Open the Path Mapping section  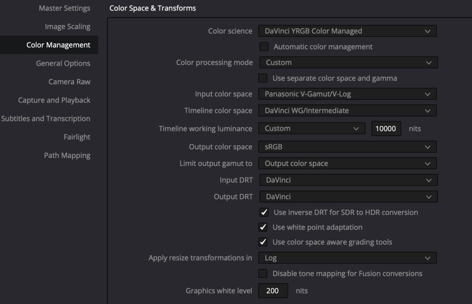pos(67,155)
